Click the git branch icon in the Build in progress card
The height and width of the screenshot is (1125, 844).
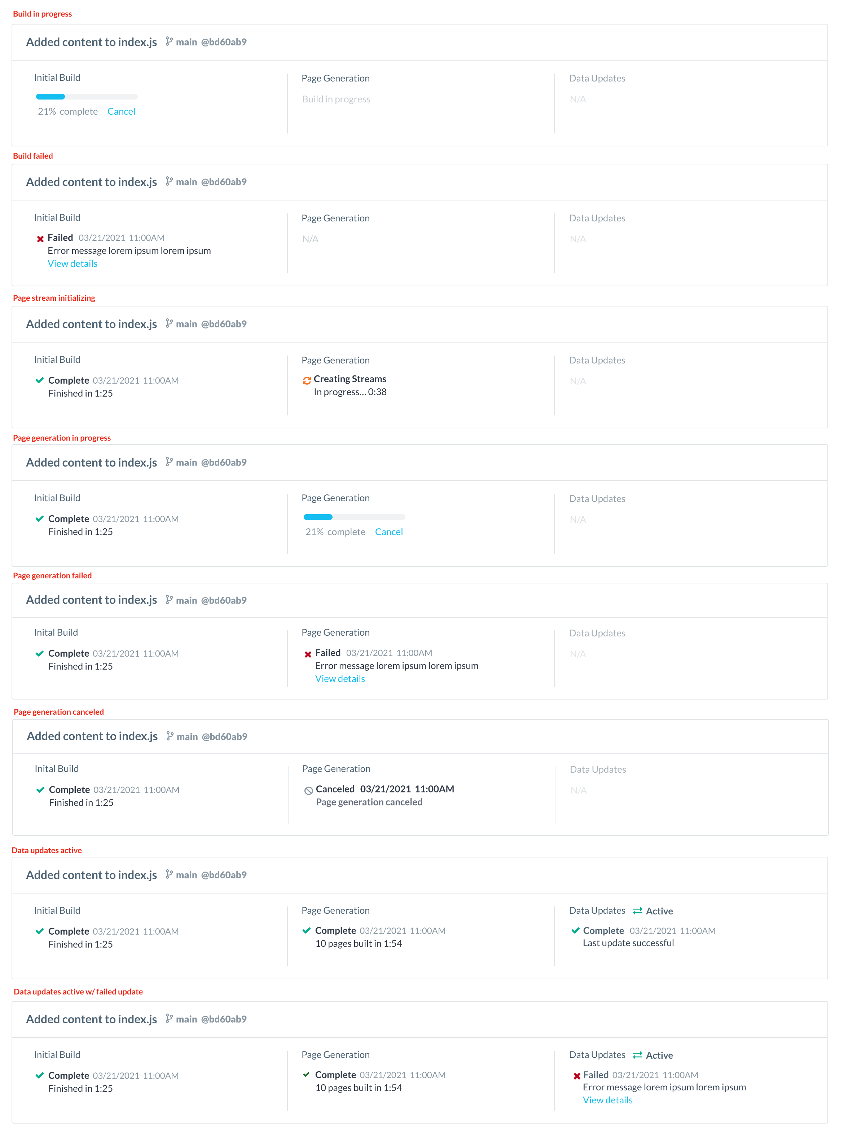click(x=169, y=42)
